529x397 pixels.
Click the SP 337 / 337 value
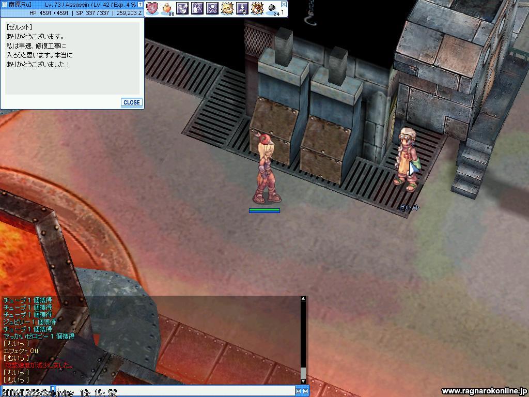[x=93, y=13]
